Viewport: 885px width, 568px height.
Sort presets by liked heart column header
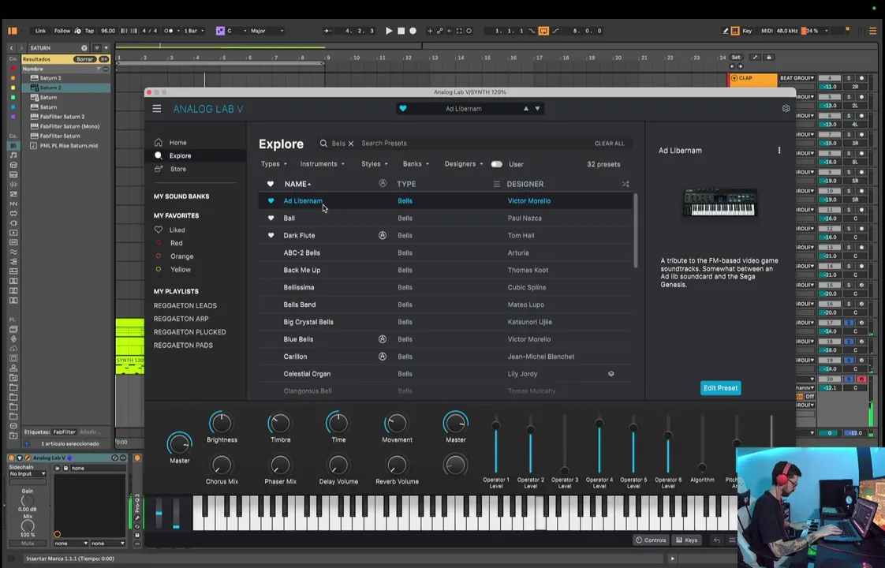coord(271,184)
